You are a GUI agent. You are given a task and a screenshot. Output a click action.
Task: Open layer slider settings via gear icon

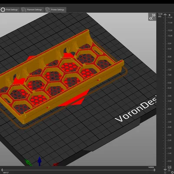click(172, 173)
